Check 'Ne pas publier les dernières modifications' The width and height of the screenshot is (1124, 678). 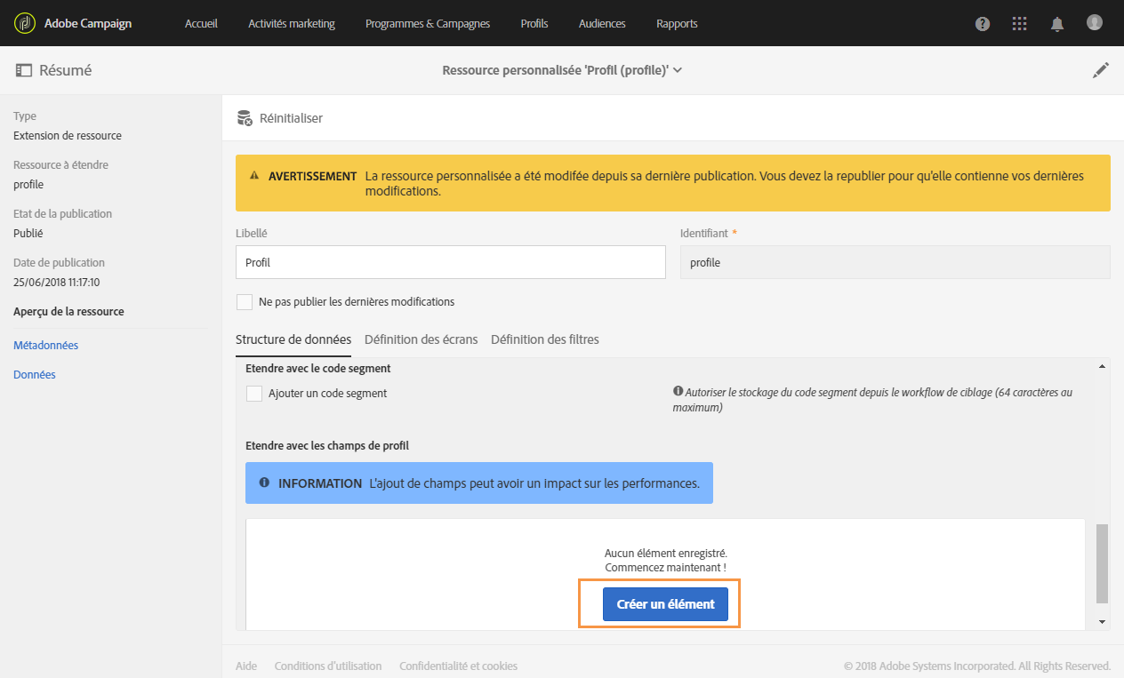click(x=245, y=302)
